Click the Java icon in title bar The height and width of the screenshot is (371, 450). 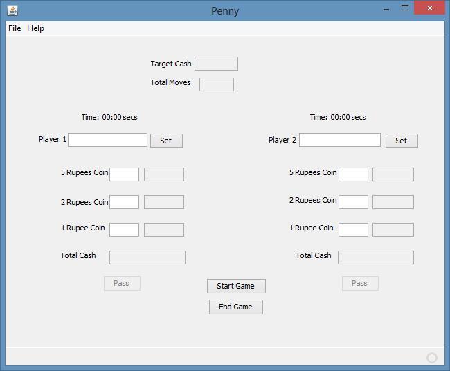[x=12, y=10]
